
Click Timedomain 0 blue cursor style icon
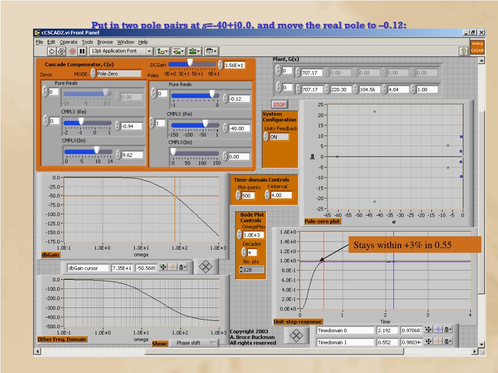point(438,330)
